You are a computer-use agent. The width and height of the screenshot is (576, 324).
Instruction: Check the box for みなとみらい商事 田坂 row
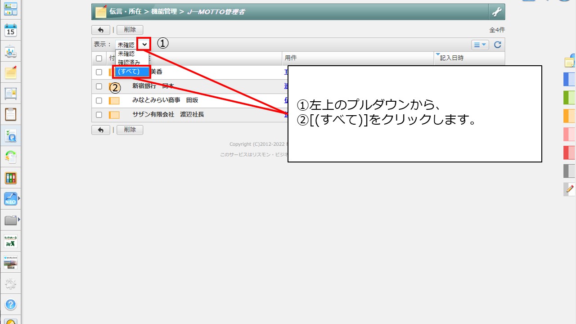pos(99,100)
